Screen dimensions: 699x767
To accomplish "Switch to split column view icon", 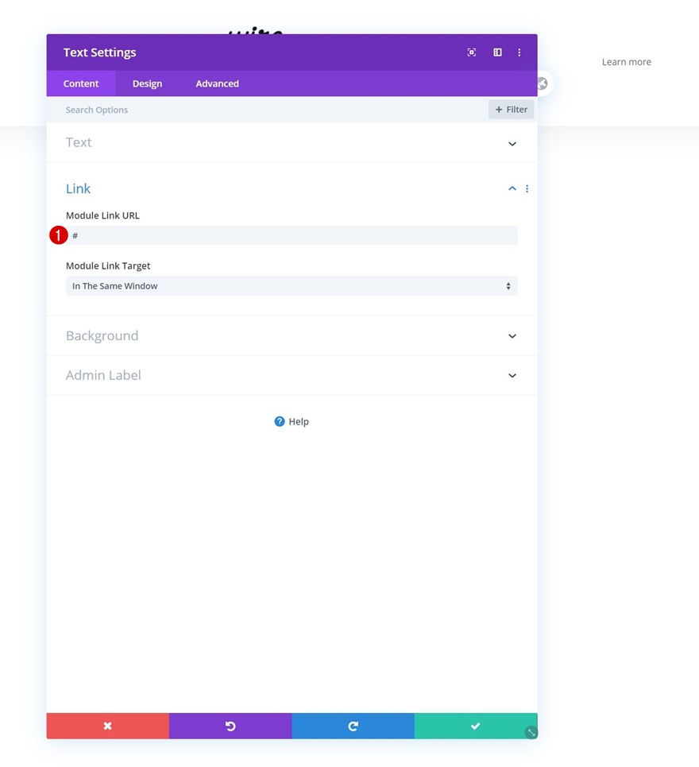I will 497,52.
